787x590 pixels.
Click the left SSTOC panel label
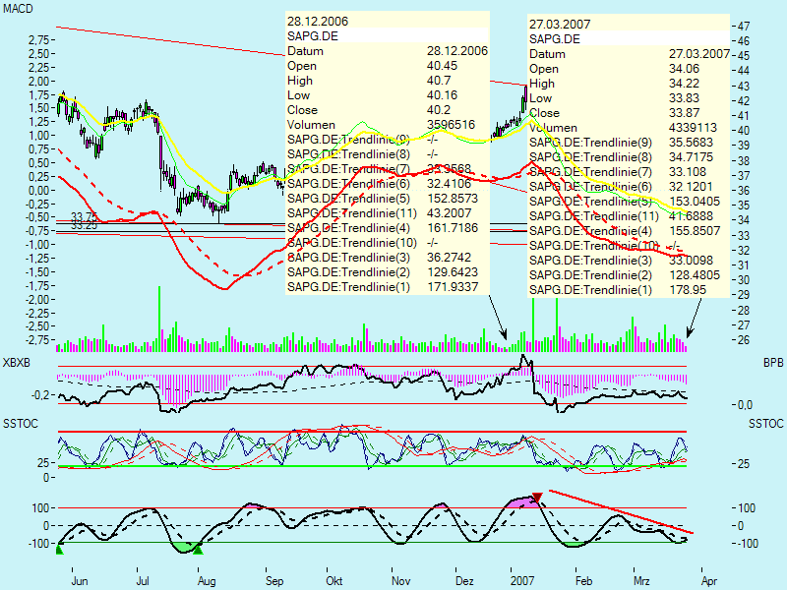(x=18, y=424)
